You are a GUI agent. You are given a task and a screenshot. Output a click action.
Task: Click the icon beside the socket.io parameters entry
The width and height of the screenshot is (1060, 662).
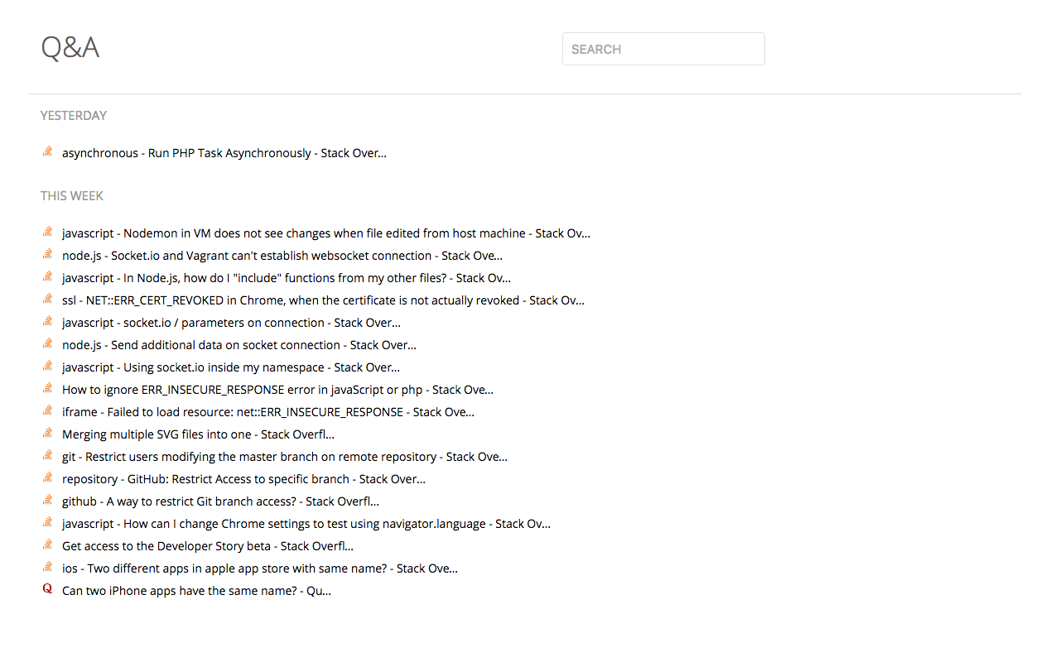point(47,320)
